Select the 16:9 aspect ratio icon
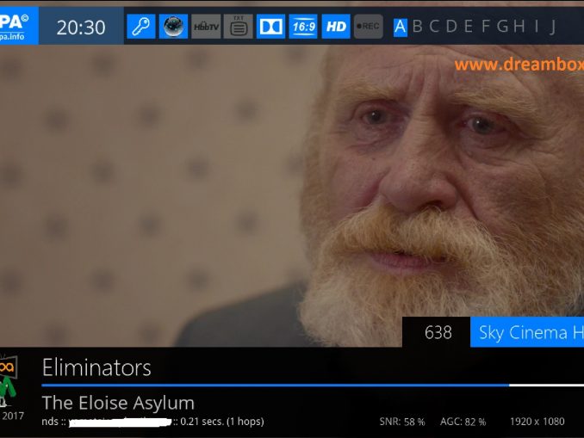The height and width of the screenshot is (438, 584). (303, 27)
